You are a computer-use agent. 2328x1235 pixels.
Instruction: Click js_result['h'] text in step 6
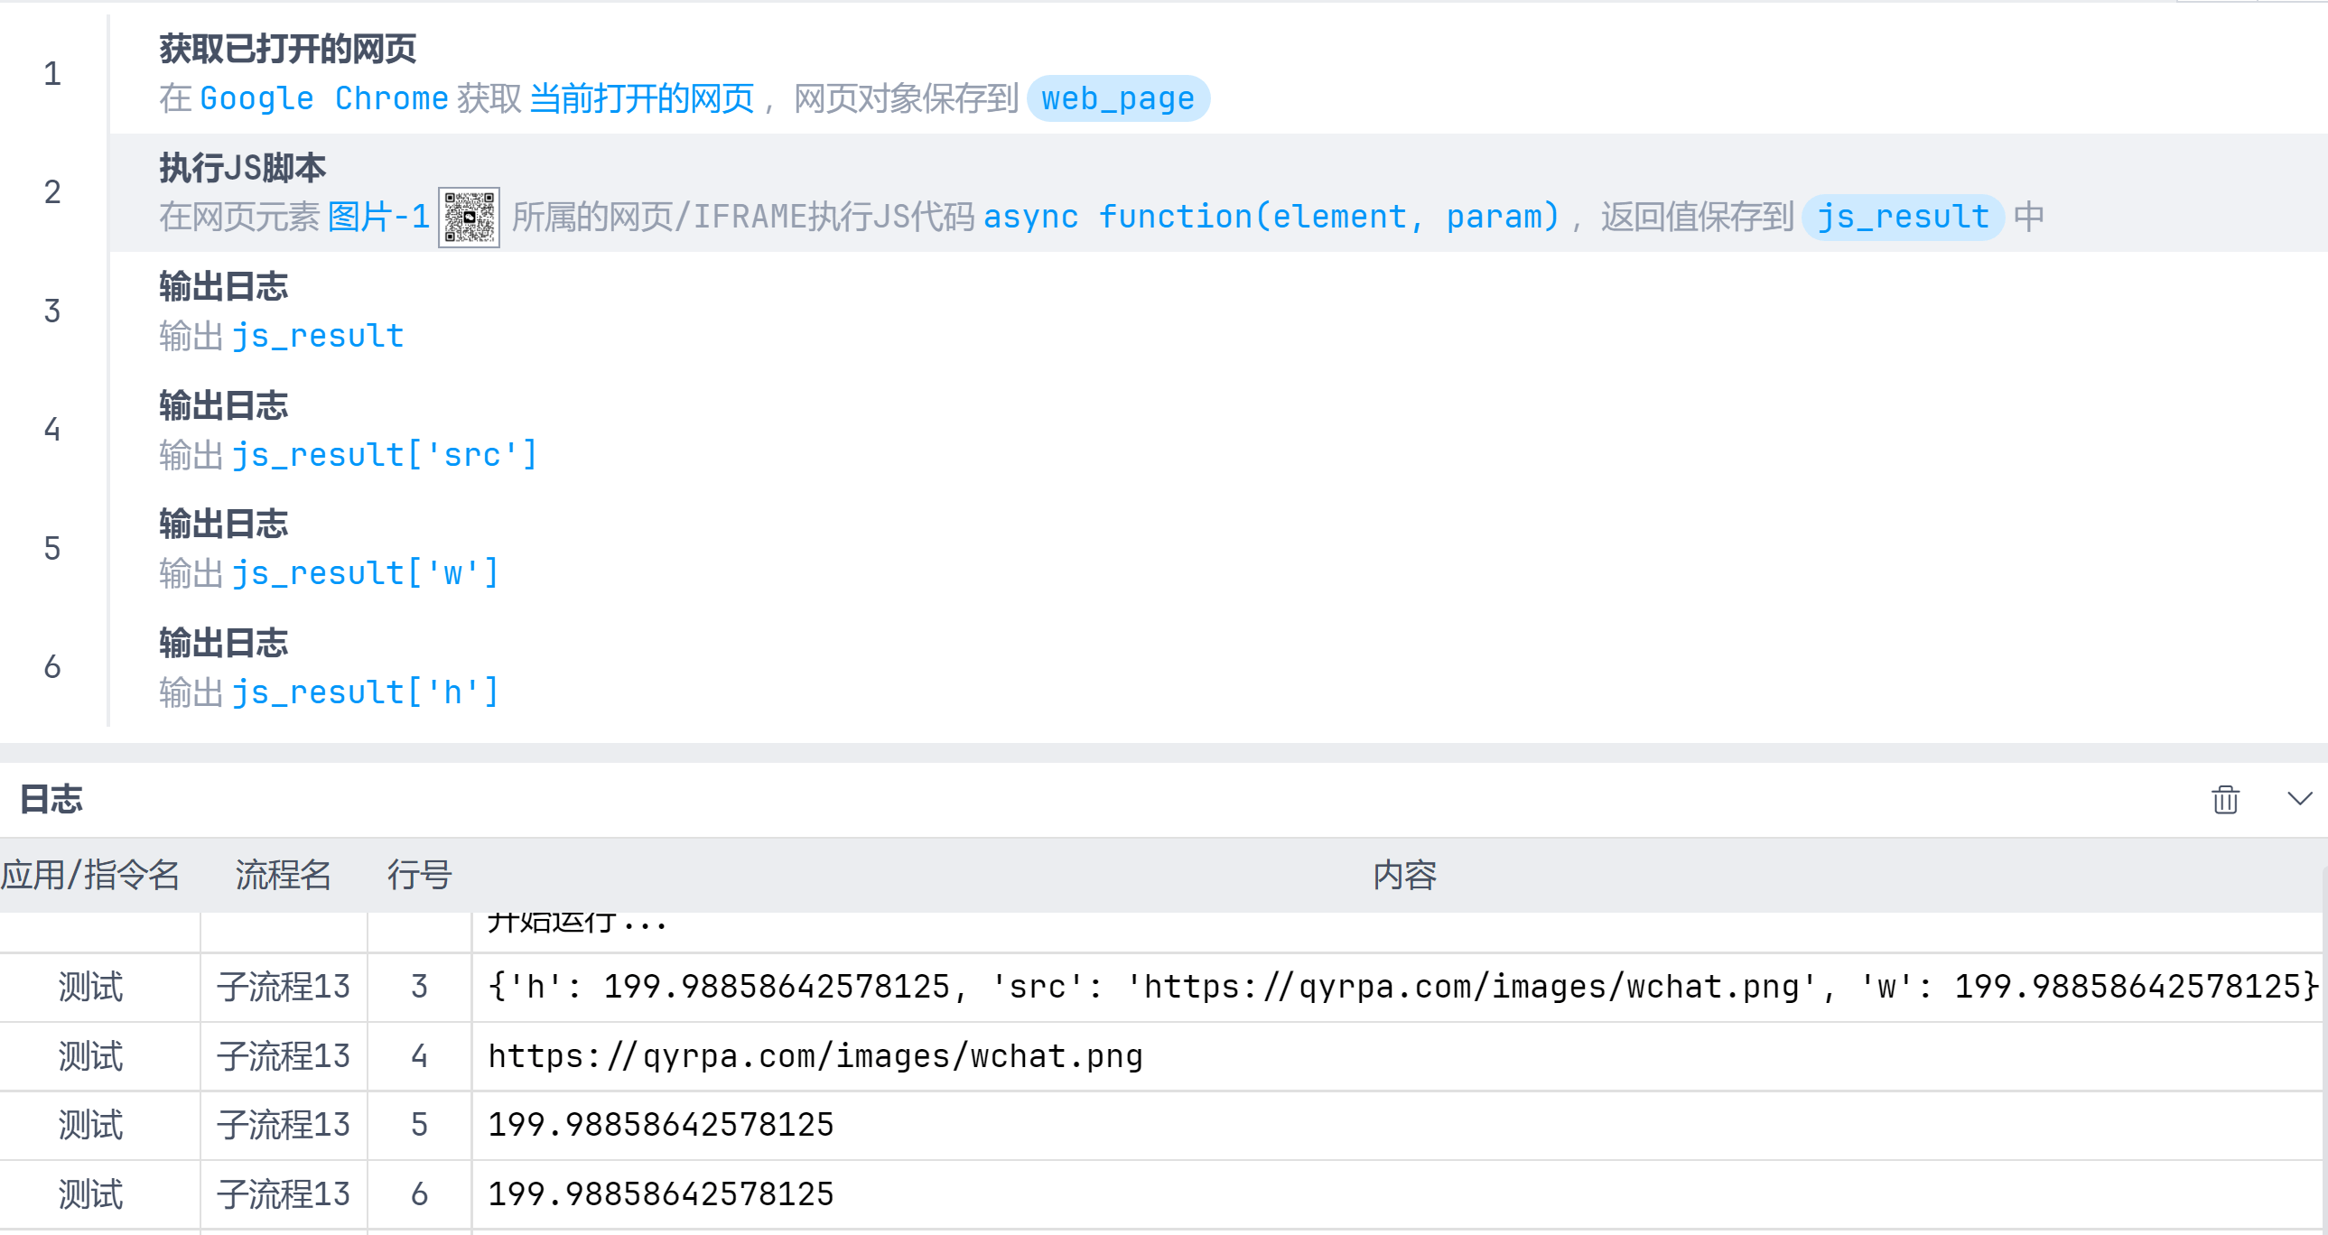pyautogui.click(x=365, y=692)
